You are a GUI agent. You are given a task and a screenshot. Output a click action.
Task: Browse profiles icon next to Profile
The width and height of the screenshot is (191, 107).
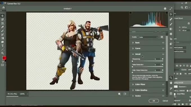point(162,37)
